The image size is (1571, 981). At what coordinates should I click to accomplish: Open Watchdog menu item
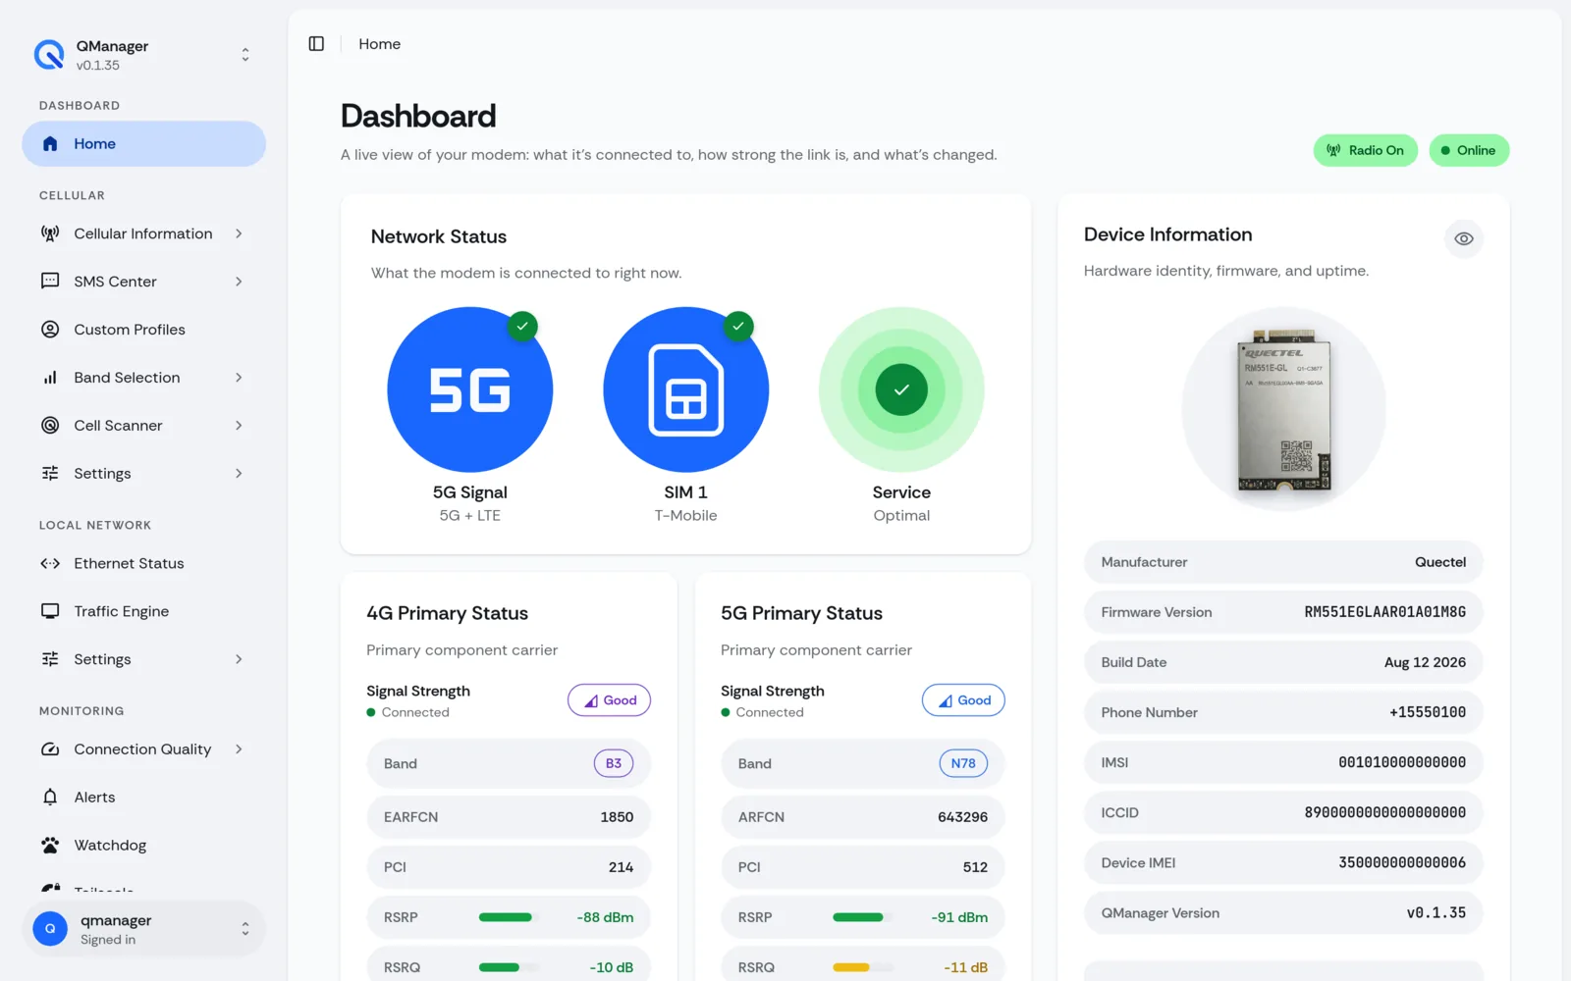pos(144,845)
